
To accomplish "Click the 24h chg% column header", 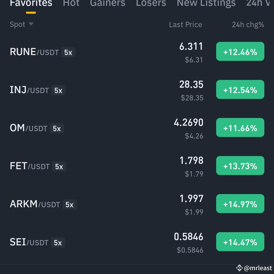I will click(x=248, y=24).
